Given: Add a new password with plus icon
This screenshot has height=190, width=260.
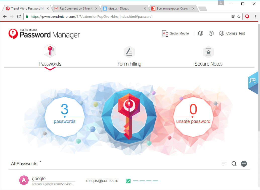Looking at the screenshot, I should tap(244, 164).
